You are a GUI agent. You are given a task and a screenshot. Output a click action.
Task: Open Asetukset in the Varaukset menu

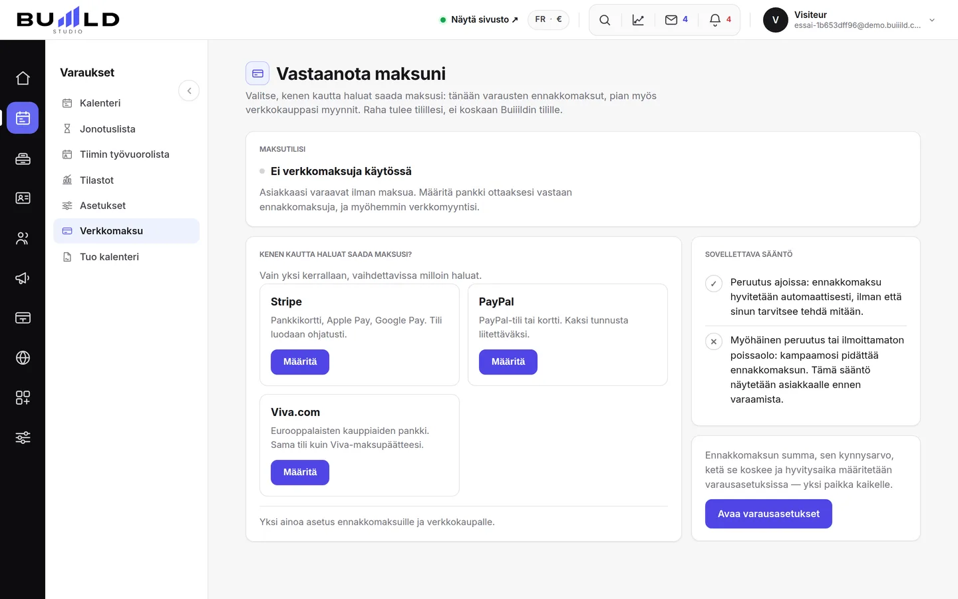126,206
